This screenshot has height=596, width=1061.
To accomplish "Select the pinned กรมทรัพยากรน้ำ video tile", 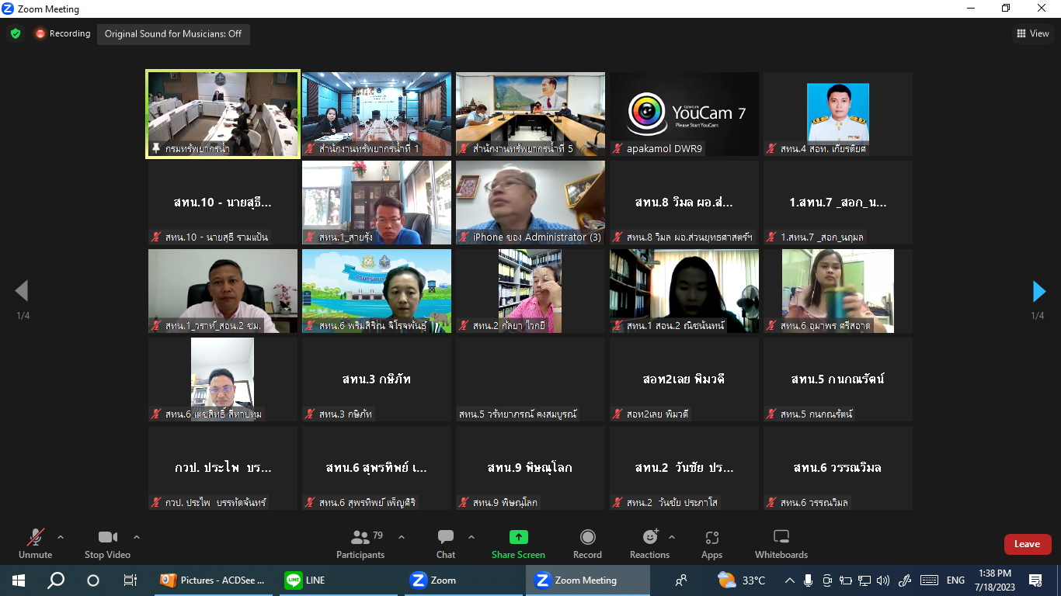I will point(223,114).
